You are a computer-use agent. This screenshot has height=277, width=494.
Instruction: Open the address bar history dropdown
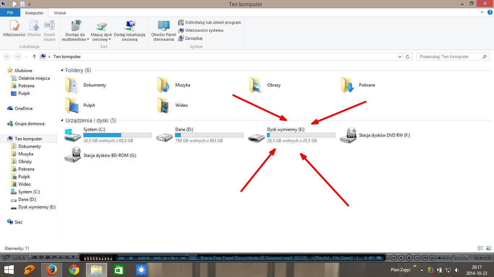[x=400, y=57]
